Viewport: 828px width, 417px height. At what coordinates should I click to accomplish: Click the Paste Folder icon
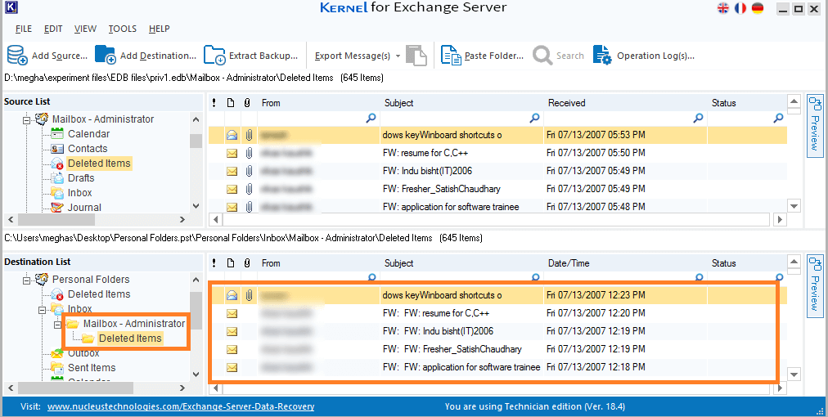(451, 55)
